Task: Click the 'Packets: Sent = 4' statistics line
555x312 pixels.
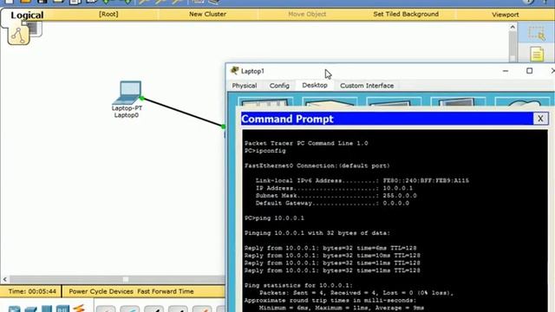Action: [x=356, y=293]
